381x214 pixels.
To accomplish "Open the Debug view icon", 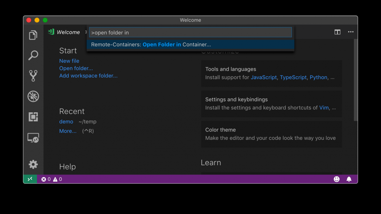I will coord(33,96).
